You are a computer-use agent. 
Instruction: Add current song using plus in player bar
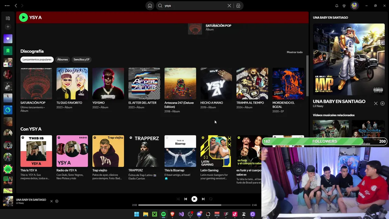tap(57, 201)
